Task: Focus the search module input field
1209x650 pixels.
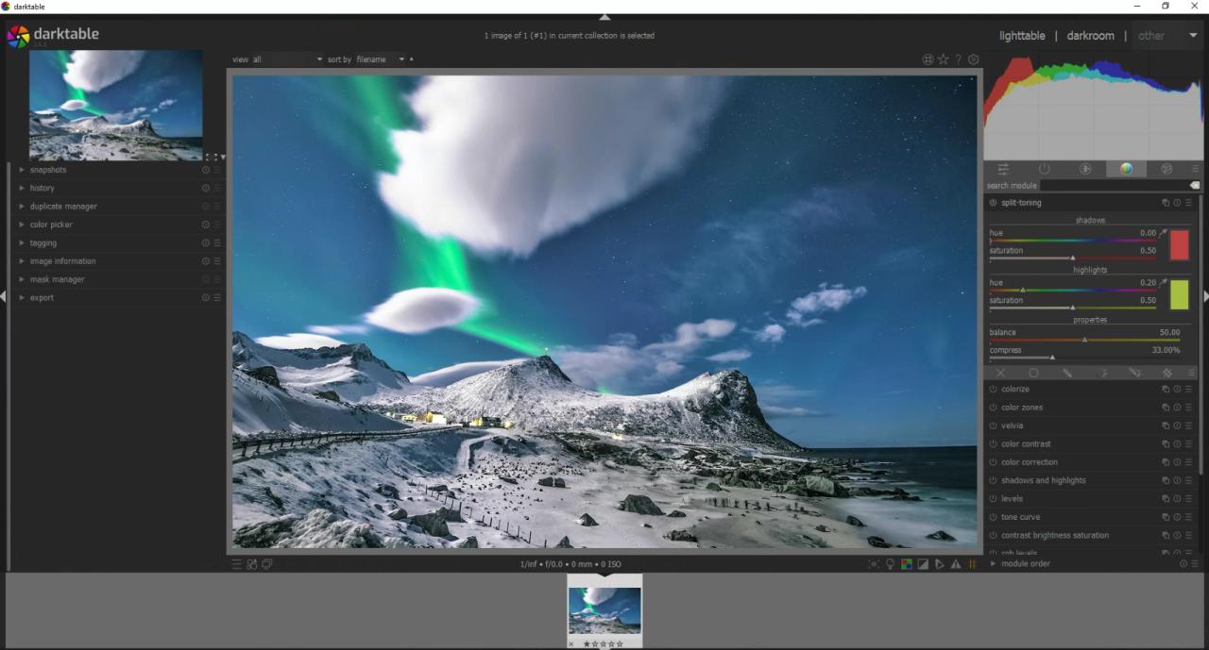Action: pos(1114,186)
